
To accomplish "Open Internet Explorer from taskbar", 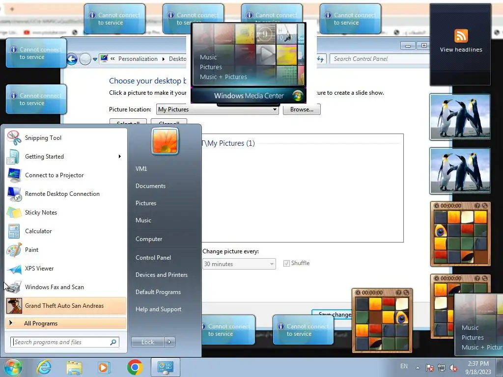I will [x=44, y=367].
